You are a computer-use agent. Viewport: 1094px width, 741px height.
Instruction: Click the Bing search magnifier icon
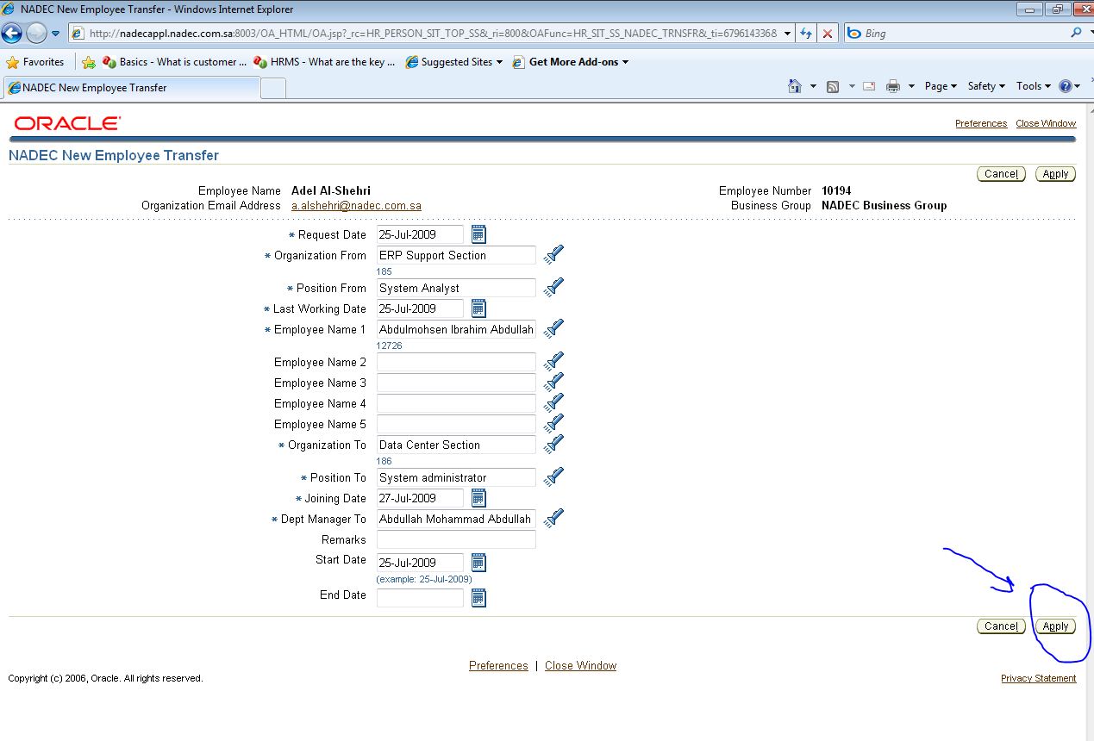coord(1076,33)
